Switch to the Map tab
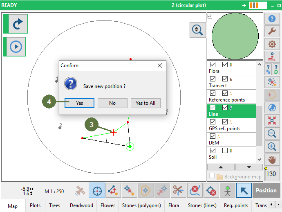 pos(13,206)
